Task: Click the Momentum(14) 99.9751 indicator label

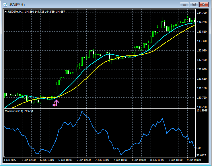Action: pos(19,111)
